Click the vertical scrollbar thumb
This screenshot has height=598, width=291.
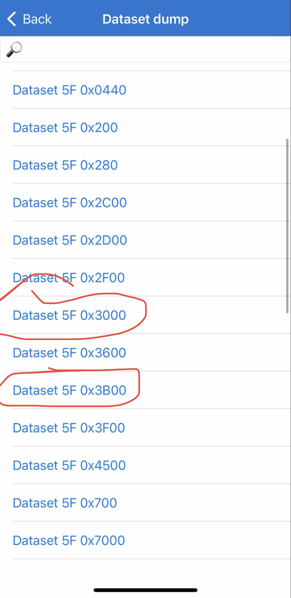click(x=287, y=226)
